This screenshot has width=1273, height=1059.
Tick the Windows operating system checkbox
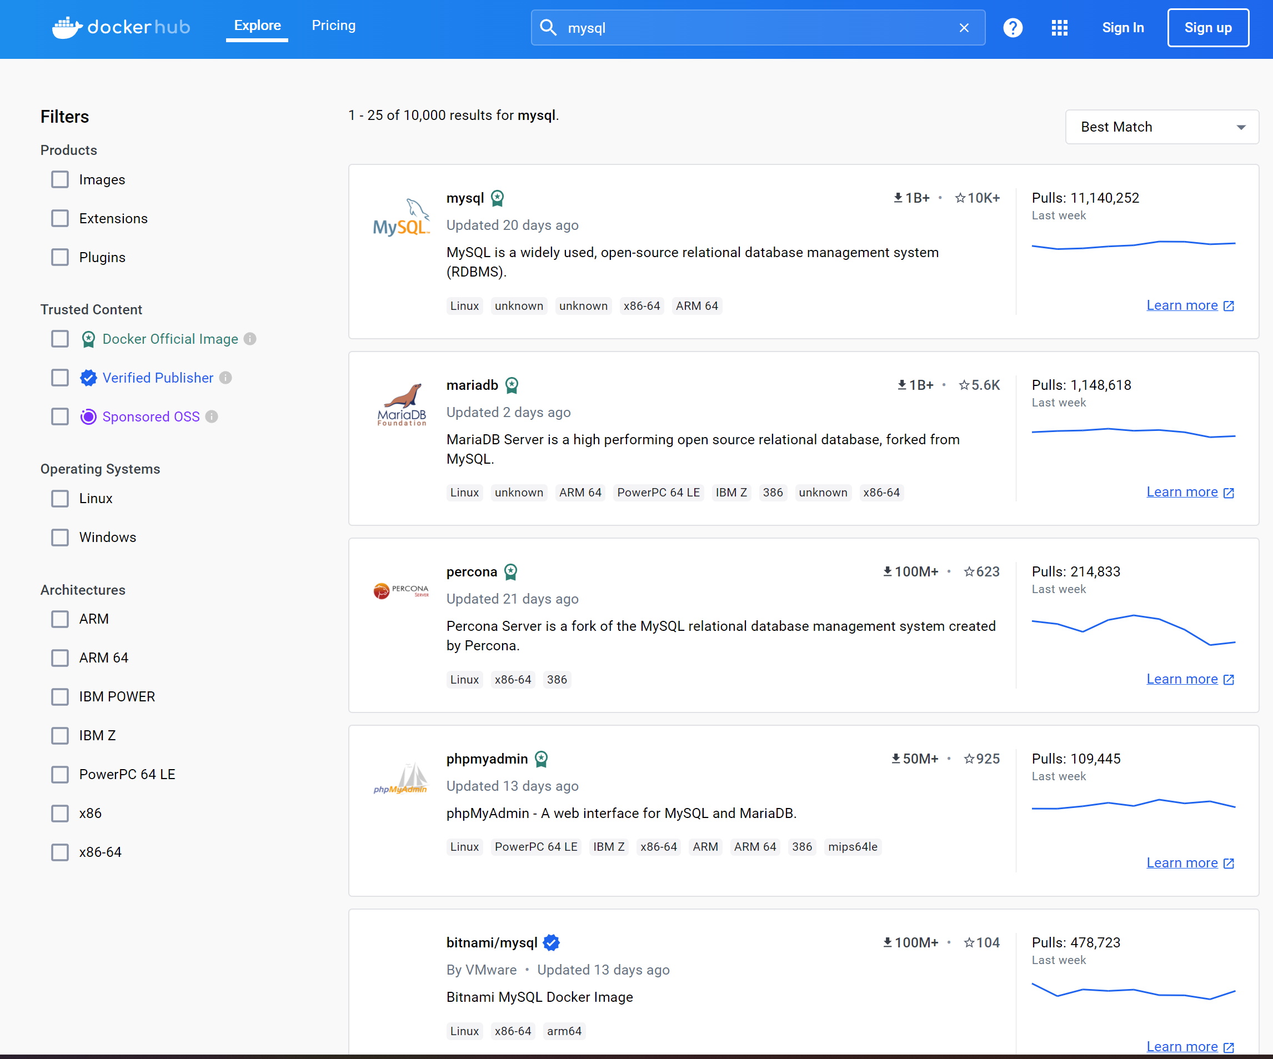coord(60,537)
